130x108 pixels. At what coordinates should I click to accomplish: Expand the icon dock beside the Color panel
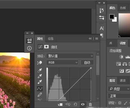pyautogui.click(x=99, y=3)
